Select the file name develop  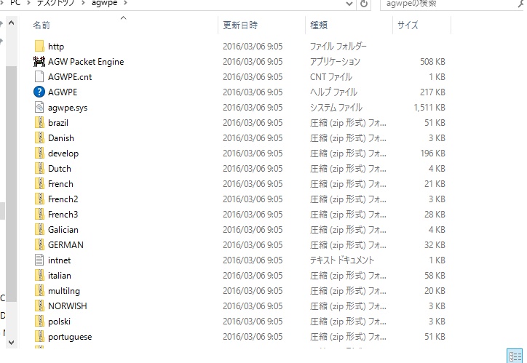(63, 153)
